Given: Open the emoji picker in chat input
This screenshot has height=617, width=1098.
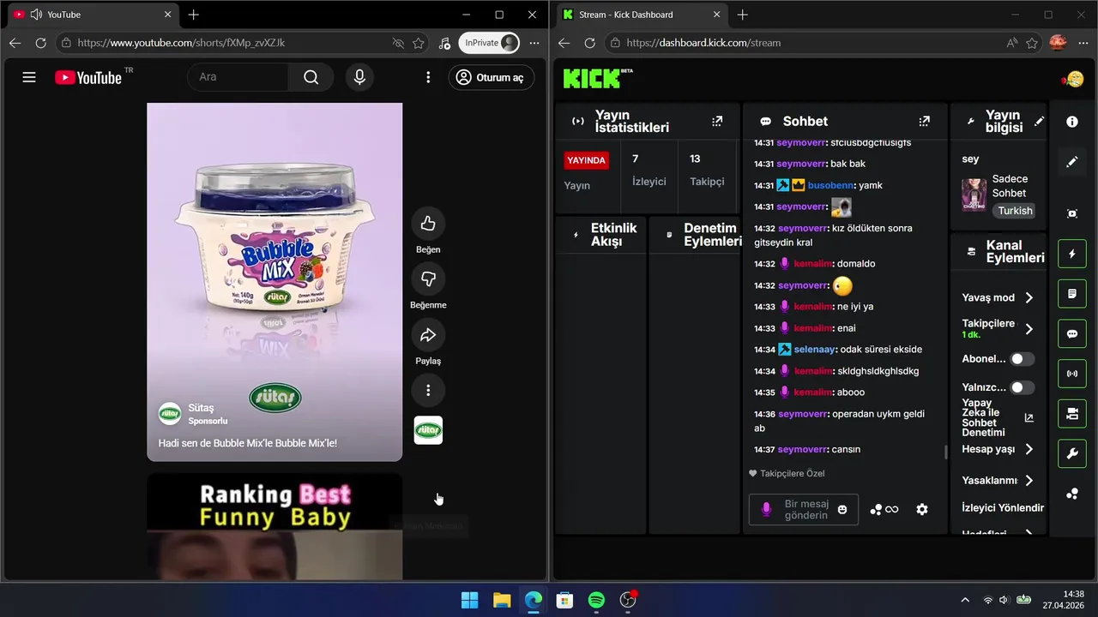Looking at the screenshot, I should (842, 510).
